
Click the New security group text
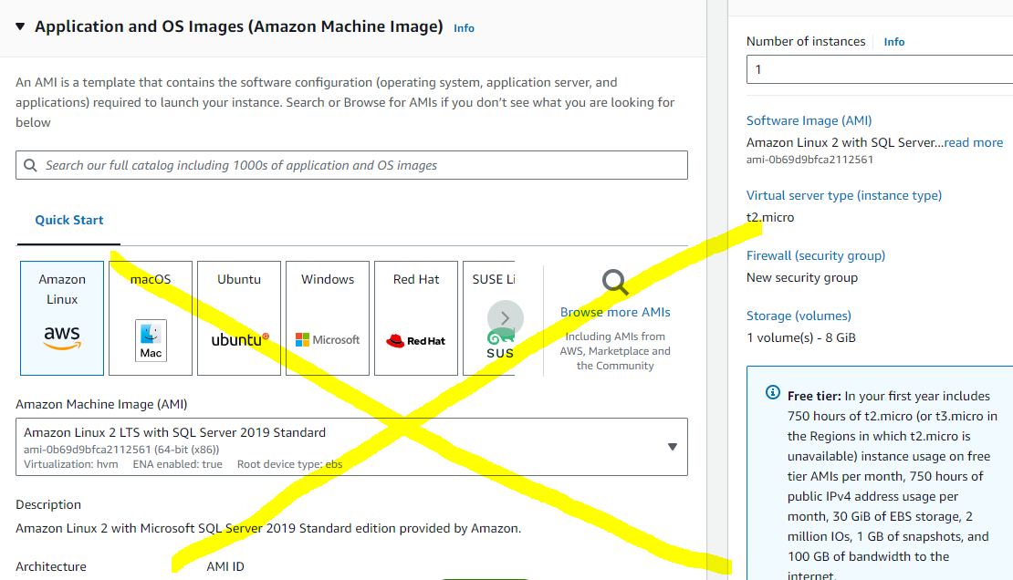pos(802,278)
